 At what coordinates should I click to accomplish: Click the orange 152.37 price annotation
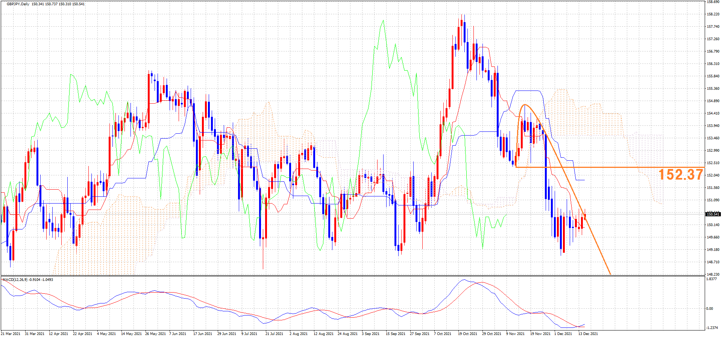[681, 174]
